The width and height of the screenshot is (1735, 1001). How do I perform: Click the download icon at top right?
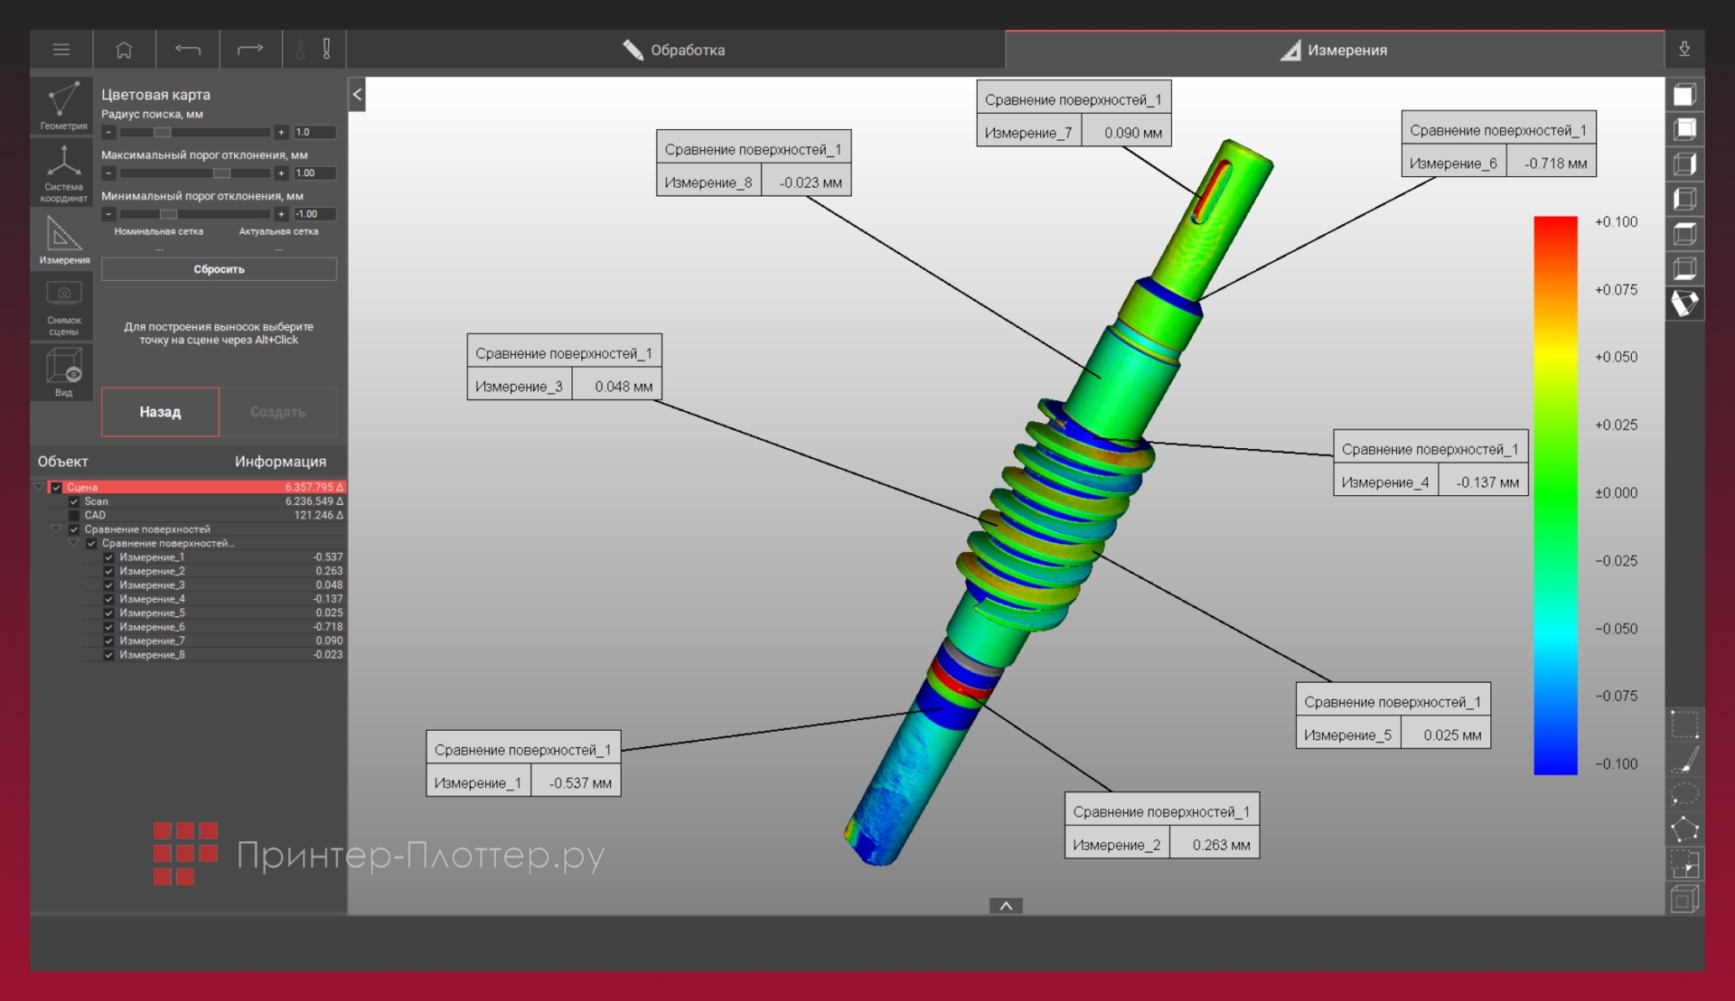1684,50
